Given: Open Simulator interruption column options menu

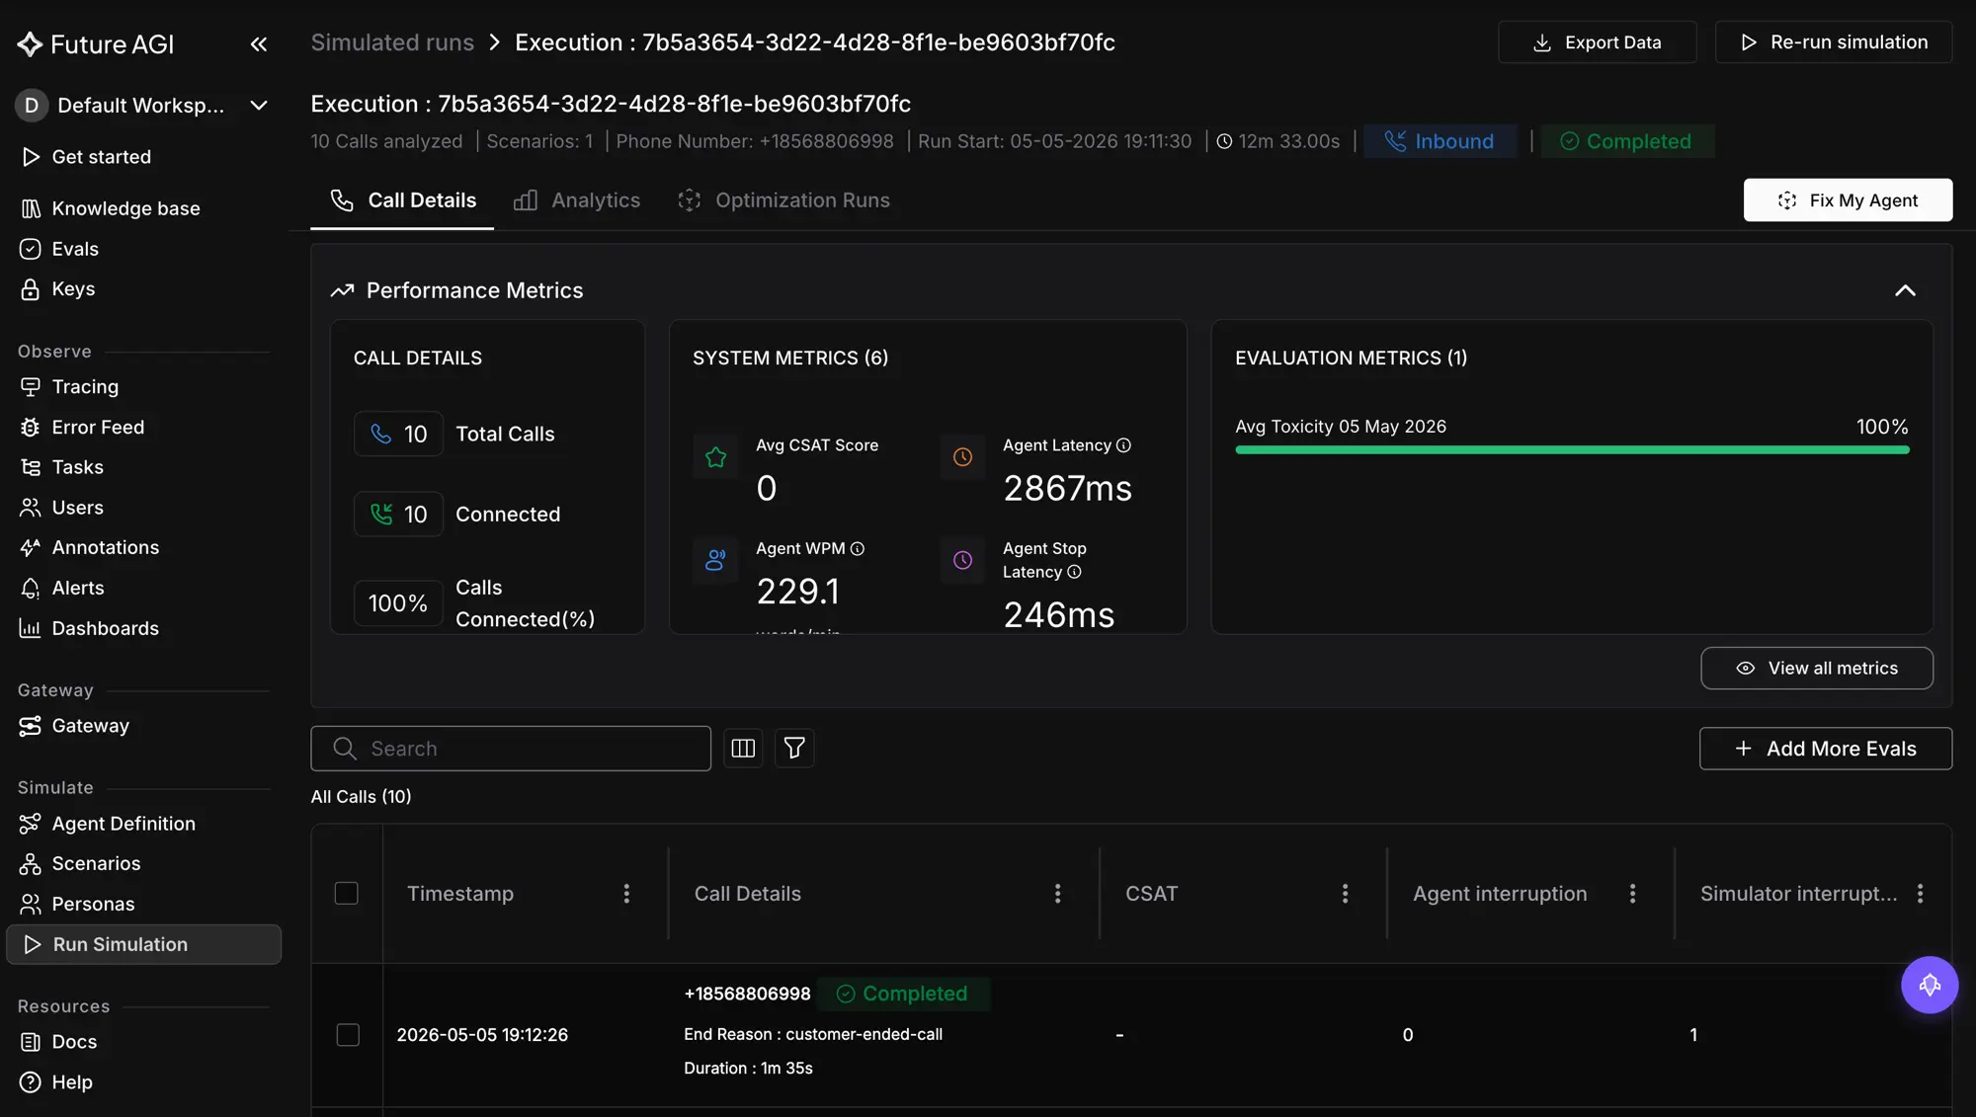Looking at the screenshot, I should (x=1920, y=894).
